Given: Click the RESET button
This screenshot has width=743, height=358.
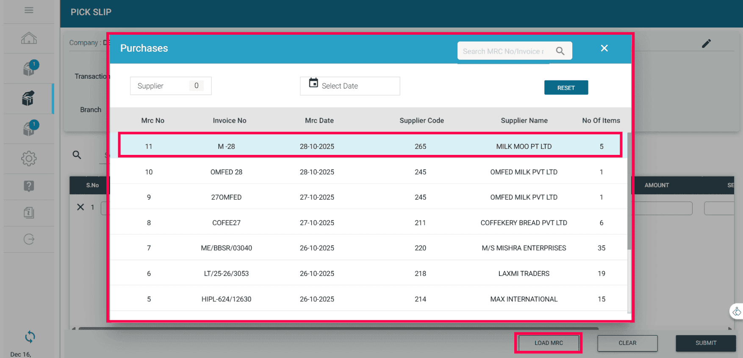Looking at the screenshot, I should pyautogui.click(x=566, y=88).
